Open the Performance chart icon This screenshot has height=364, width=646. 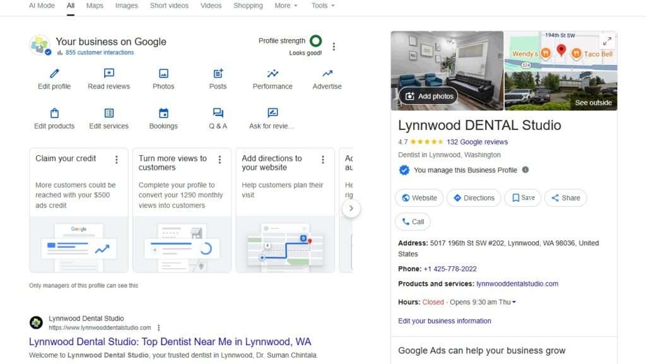273,74
